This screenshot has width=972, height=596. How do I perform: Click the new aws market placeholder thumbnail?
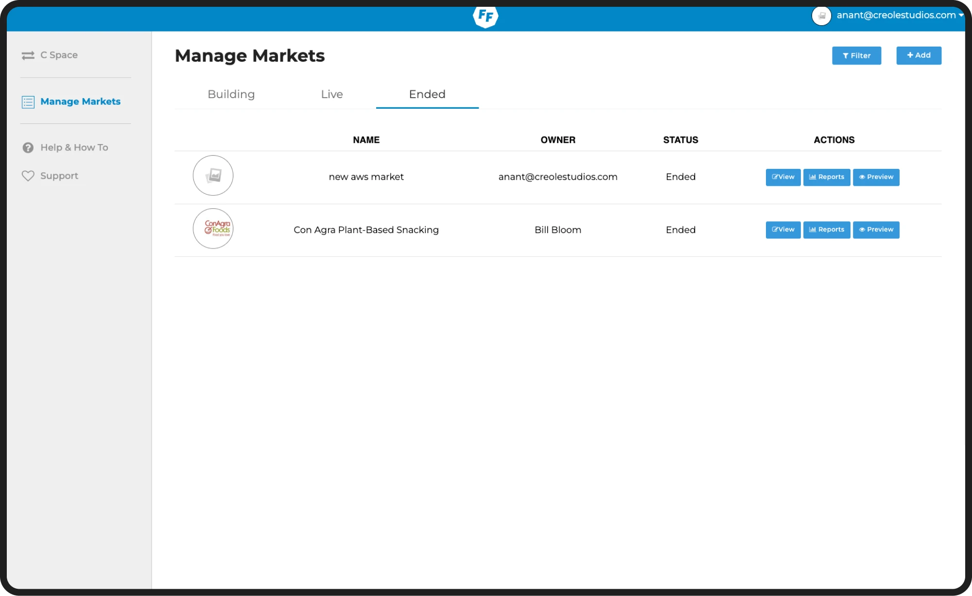coord(213,175)
